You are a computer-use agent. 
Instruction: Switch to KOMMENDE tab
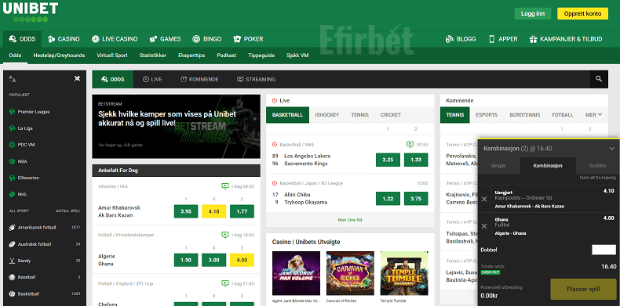[x=199, y=79]
